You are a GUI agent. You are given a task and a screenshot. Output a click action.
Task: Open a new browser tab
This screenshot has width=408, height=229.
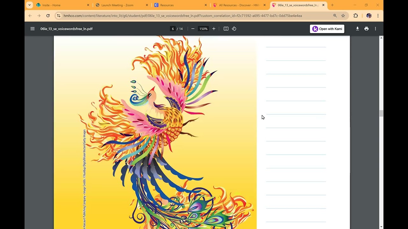pos(332,5)
